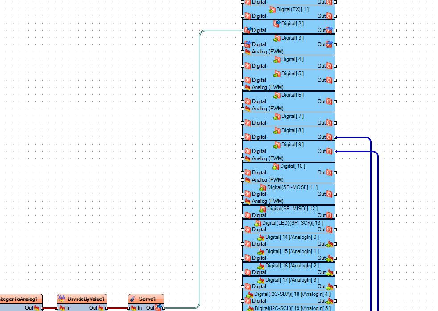Click Analog (PWM) icon under Digital[ 5 ]

[x=248, y=87]
